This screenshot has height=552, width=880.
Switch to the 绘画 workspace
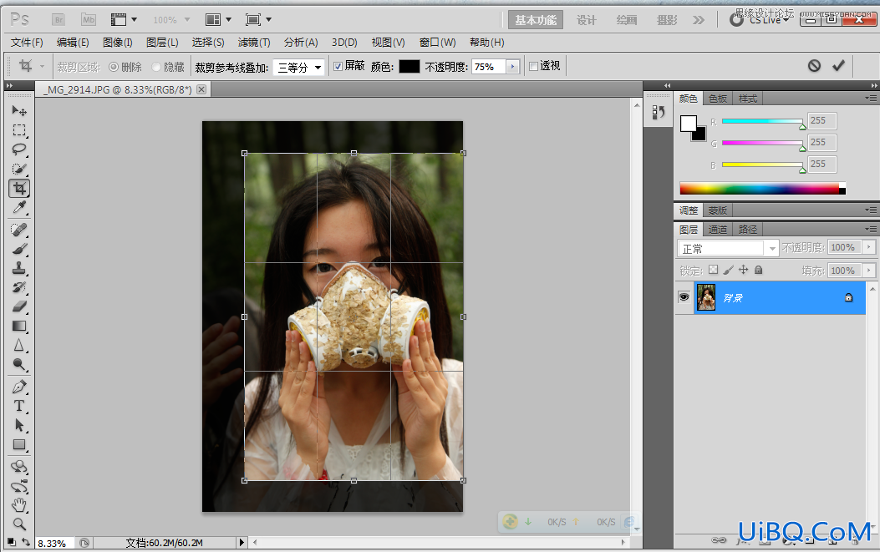point(627,20)
